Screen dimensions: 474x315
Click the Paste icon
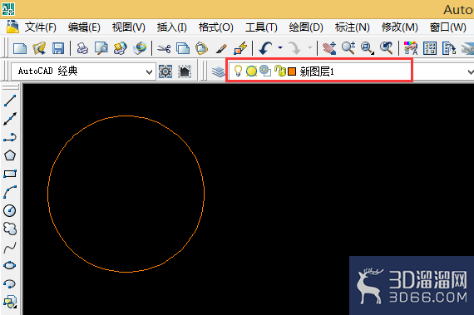(x=201, y=48)
